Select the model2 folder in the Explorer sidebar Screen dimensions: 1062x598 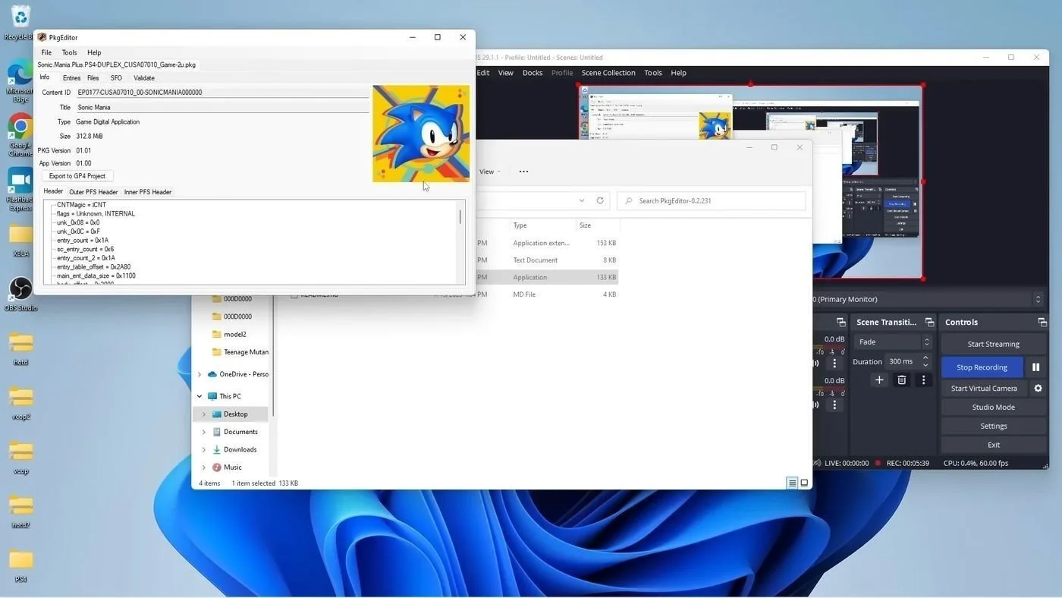(x=234, y=334)
